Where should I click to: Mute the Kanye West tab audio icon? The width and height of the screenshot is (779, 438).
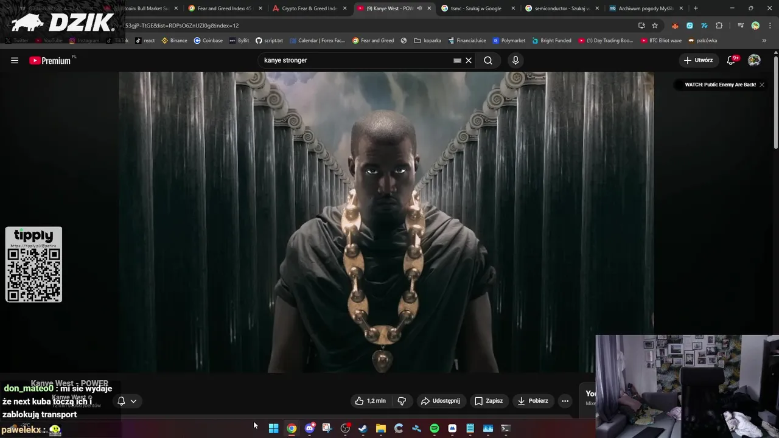[x=419, y=9]
